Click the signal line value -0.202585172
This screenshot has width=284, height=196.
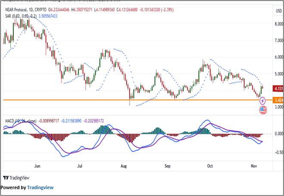(x=94, y=121)
